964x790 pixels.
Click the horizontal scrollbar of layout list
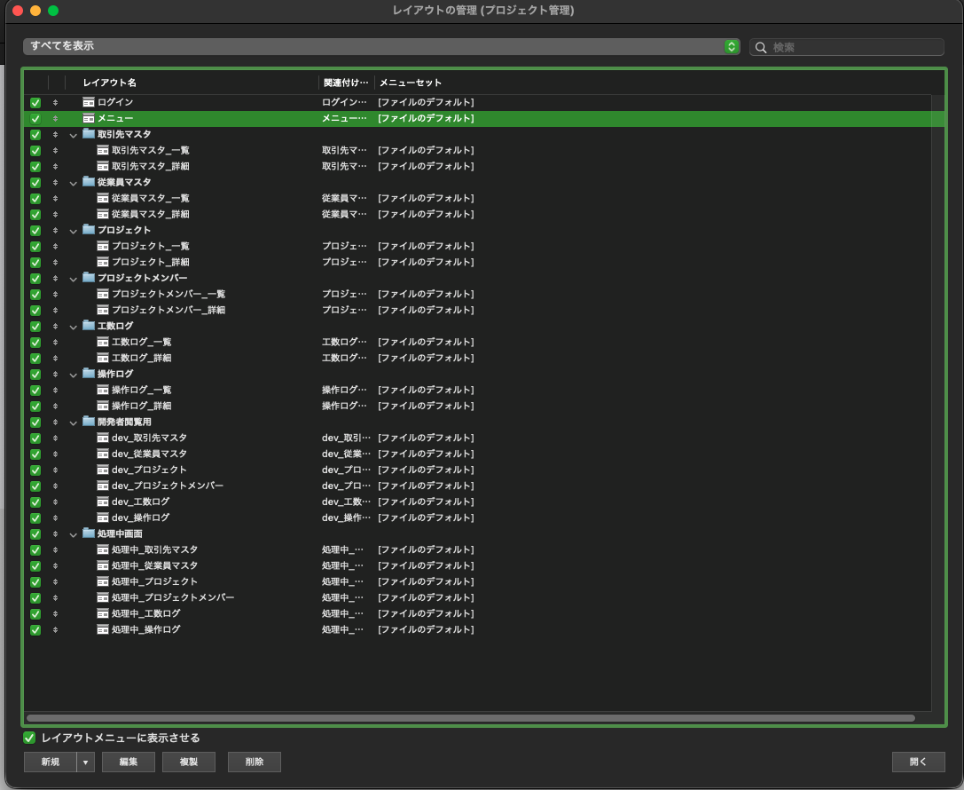pyautogui.click(x=470, y=718)
